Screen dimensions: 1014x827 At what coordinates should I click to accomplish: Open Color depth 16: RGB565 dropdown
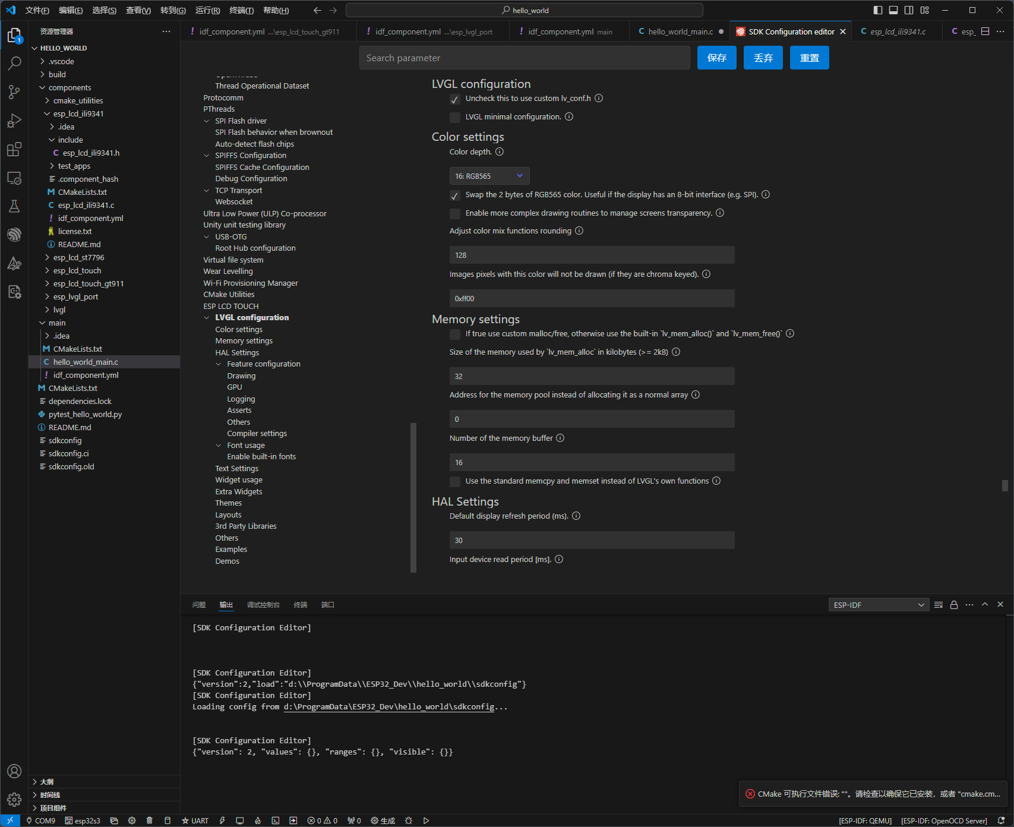click(x=489, y=176)
